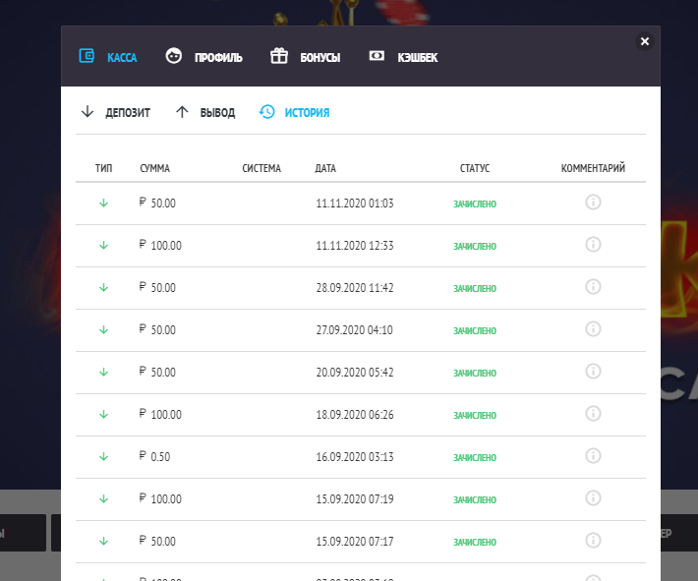
Task: Select the Вывод withdrawal section
Action: (205, 113)
